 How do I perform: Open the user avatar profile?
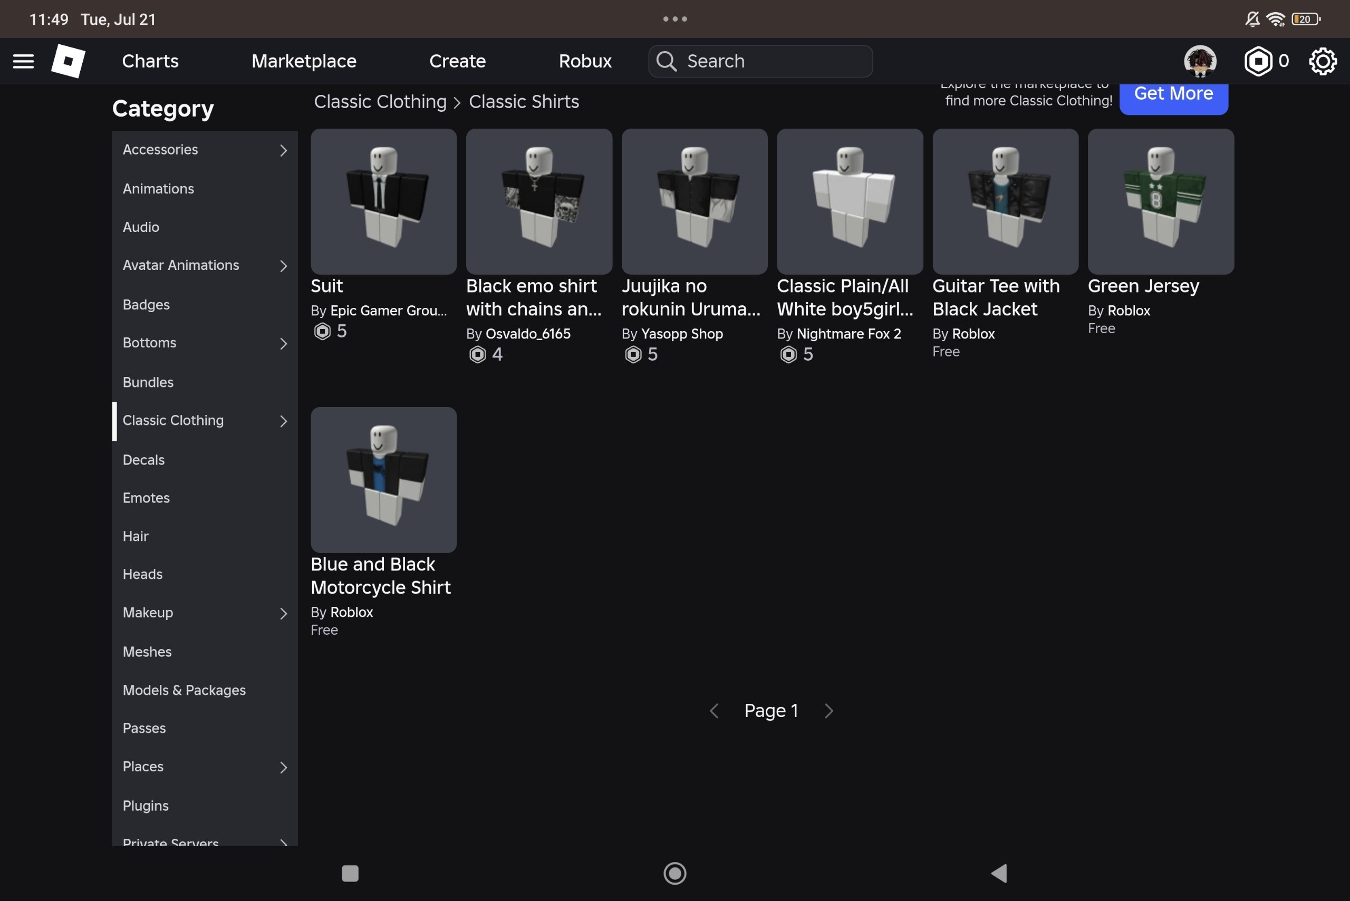click(x=1200, y=61)
